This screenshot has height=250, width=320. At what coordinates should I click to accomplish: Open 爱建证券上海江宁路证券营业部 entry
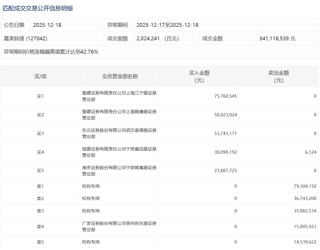point(119,96)
